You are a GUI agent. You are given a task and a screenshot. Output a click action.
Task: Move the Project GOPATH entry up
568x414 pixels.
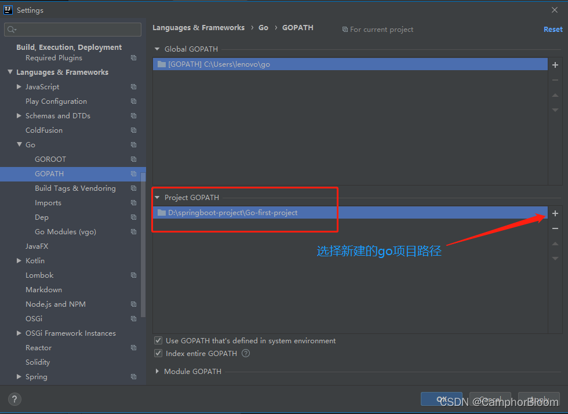(555, 244)
